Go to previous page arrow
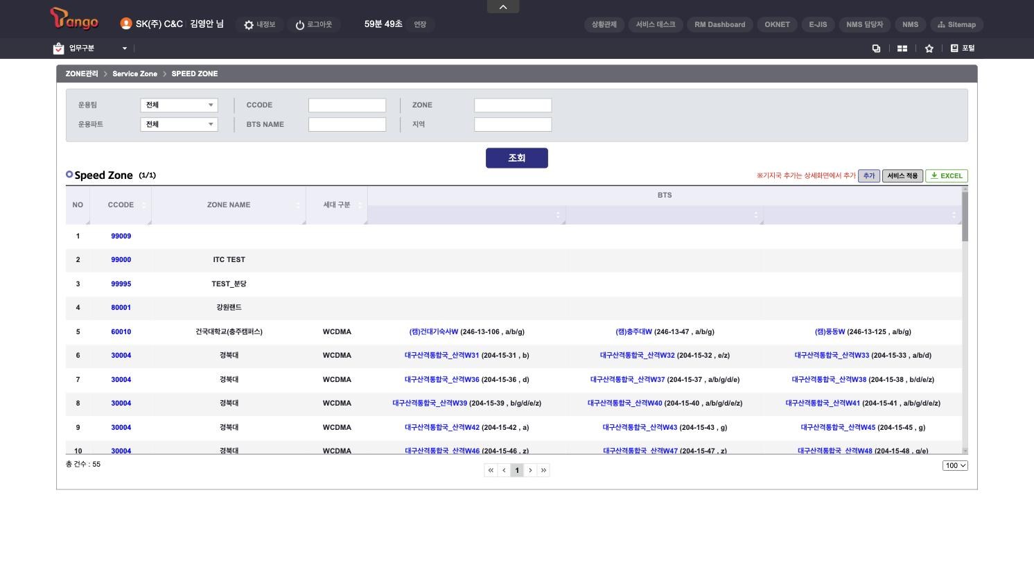Image resolution: width=1034 pixels, height=563 pixels. coord(504,470)
